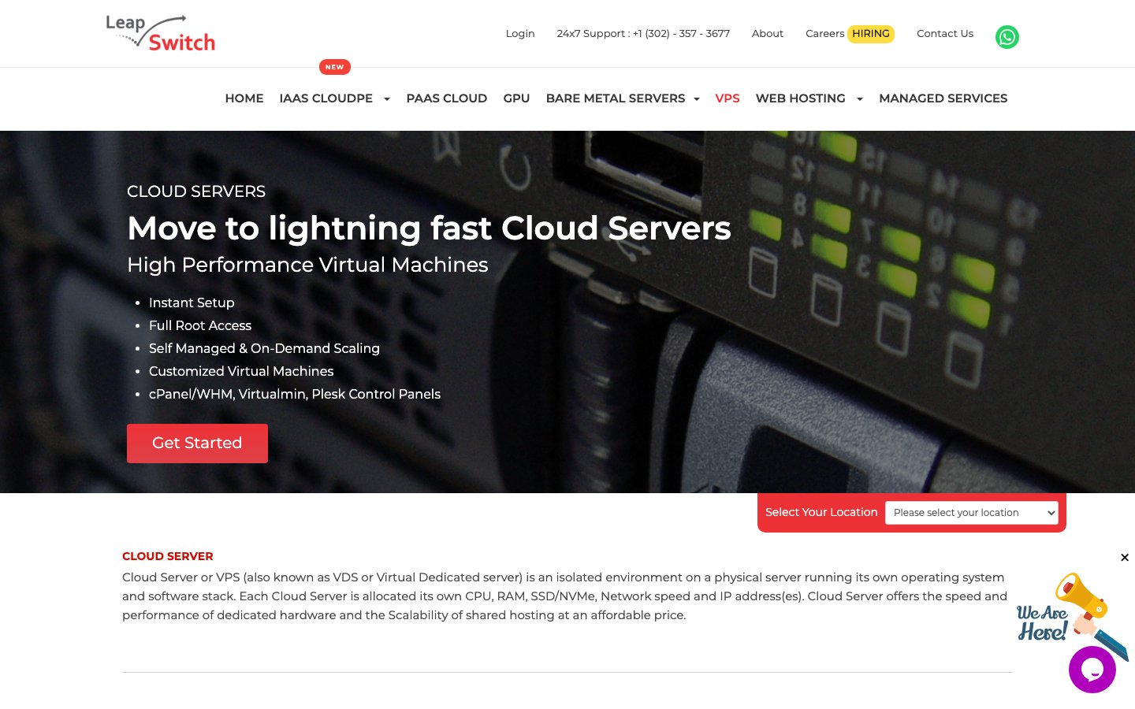Open the Careers link
This screenshot has height=709, width=1135.
pos(824,34)
